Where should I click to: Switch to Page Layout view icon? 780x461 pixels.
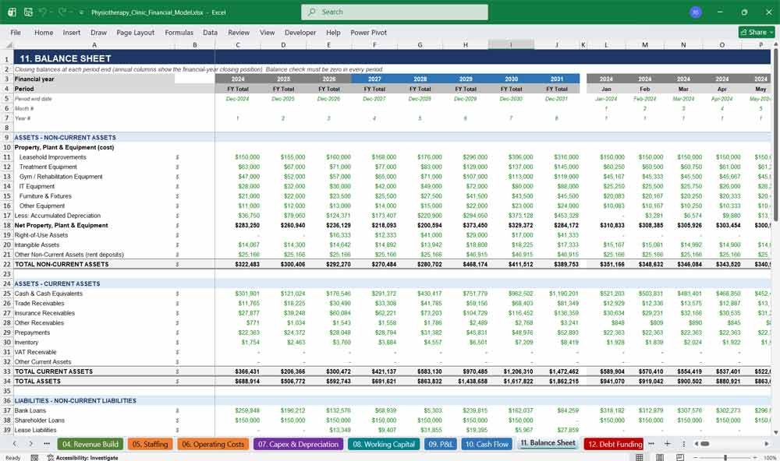660,457
